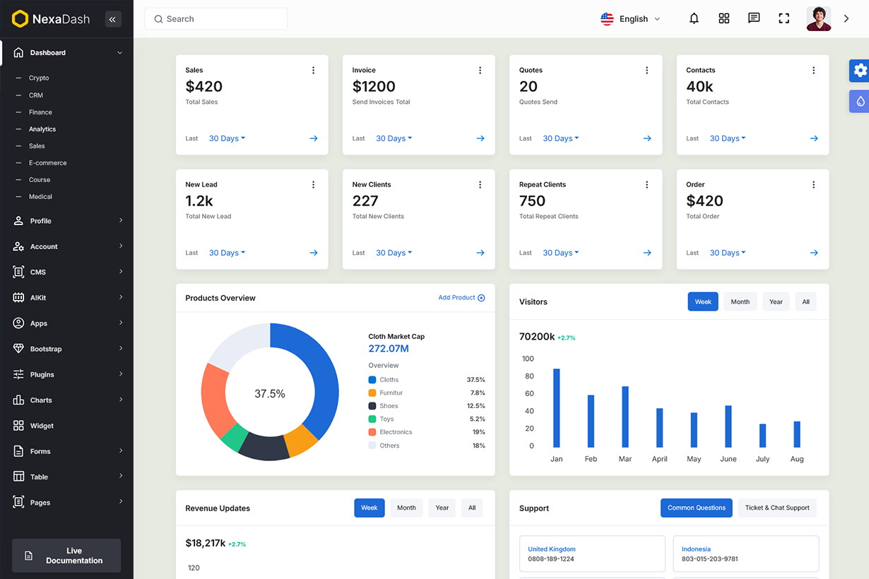The image size is (869, 579).
Task: Open the apps grid icon in header
Action: (x=723, y=19)
